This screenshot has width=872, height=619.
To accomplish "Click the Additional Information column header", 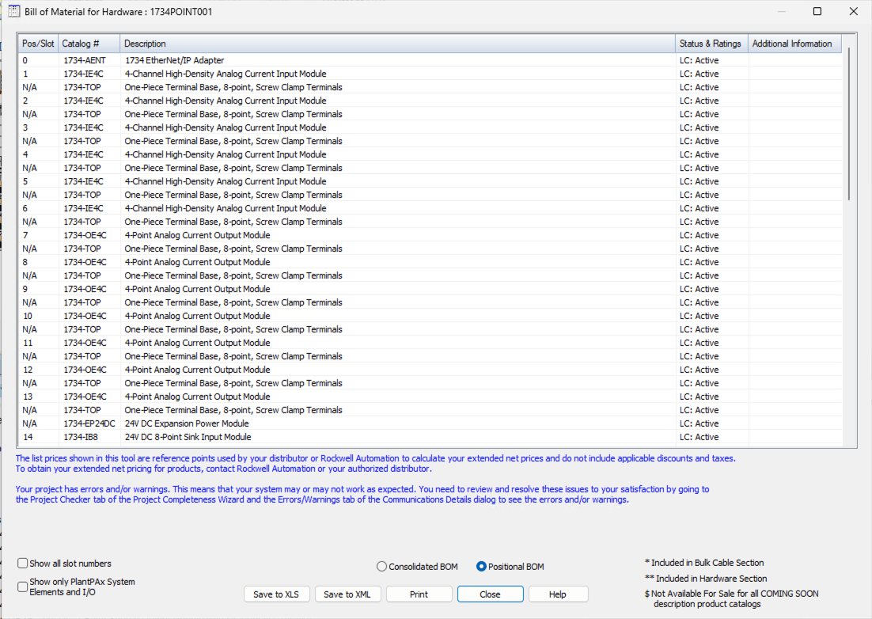I will (792, 44).
